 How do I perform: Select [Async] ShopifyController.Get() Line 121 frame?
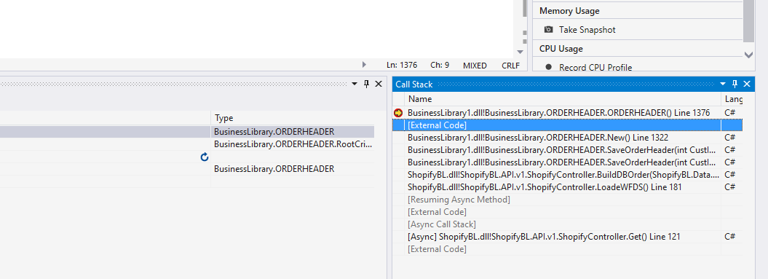pos(544,236)
